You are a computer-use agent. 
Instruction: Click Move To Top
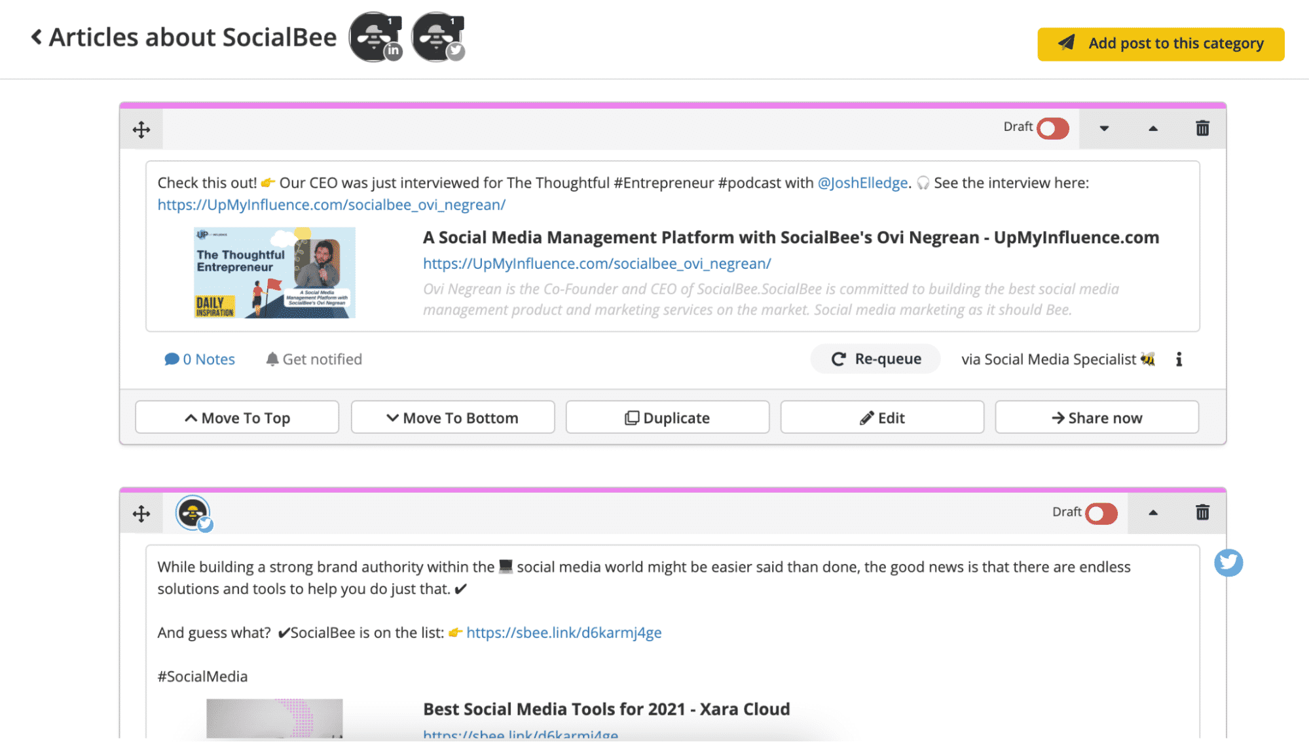pyautogui.click(x=237, y=417)
